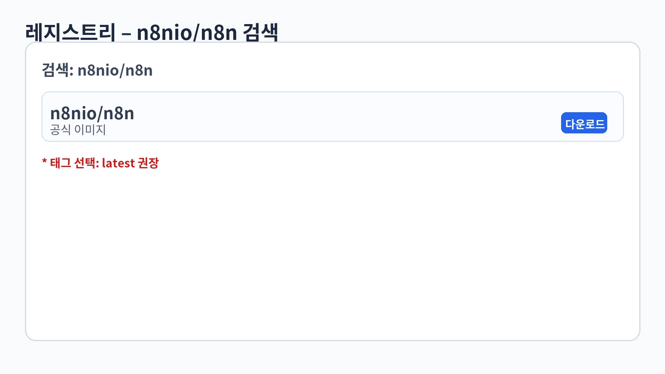665x374 pixels.
Task: Click the empty middle of the n8nio/n8n result card
Action: pyautogui.click(x=332, y=117)
